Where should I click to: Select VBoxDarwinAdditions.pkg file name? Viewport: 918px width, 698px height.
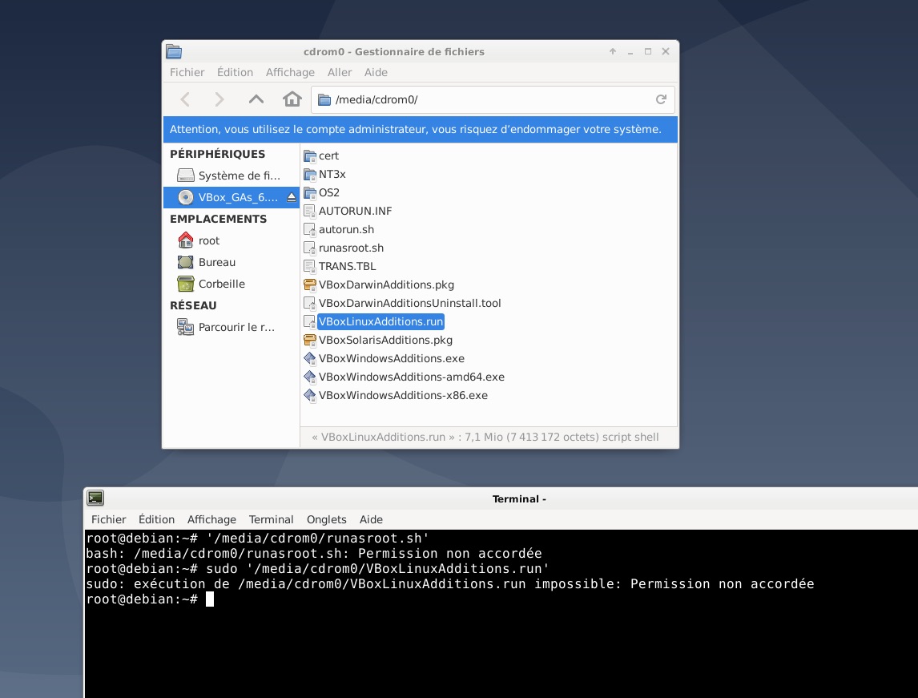pyautogui.click(x=386, y=284)
